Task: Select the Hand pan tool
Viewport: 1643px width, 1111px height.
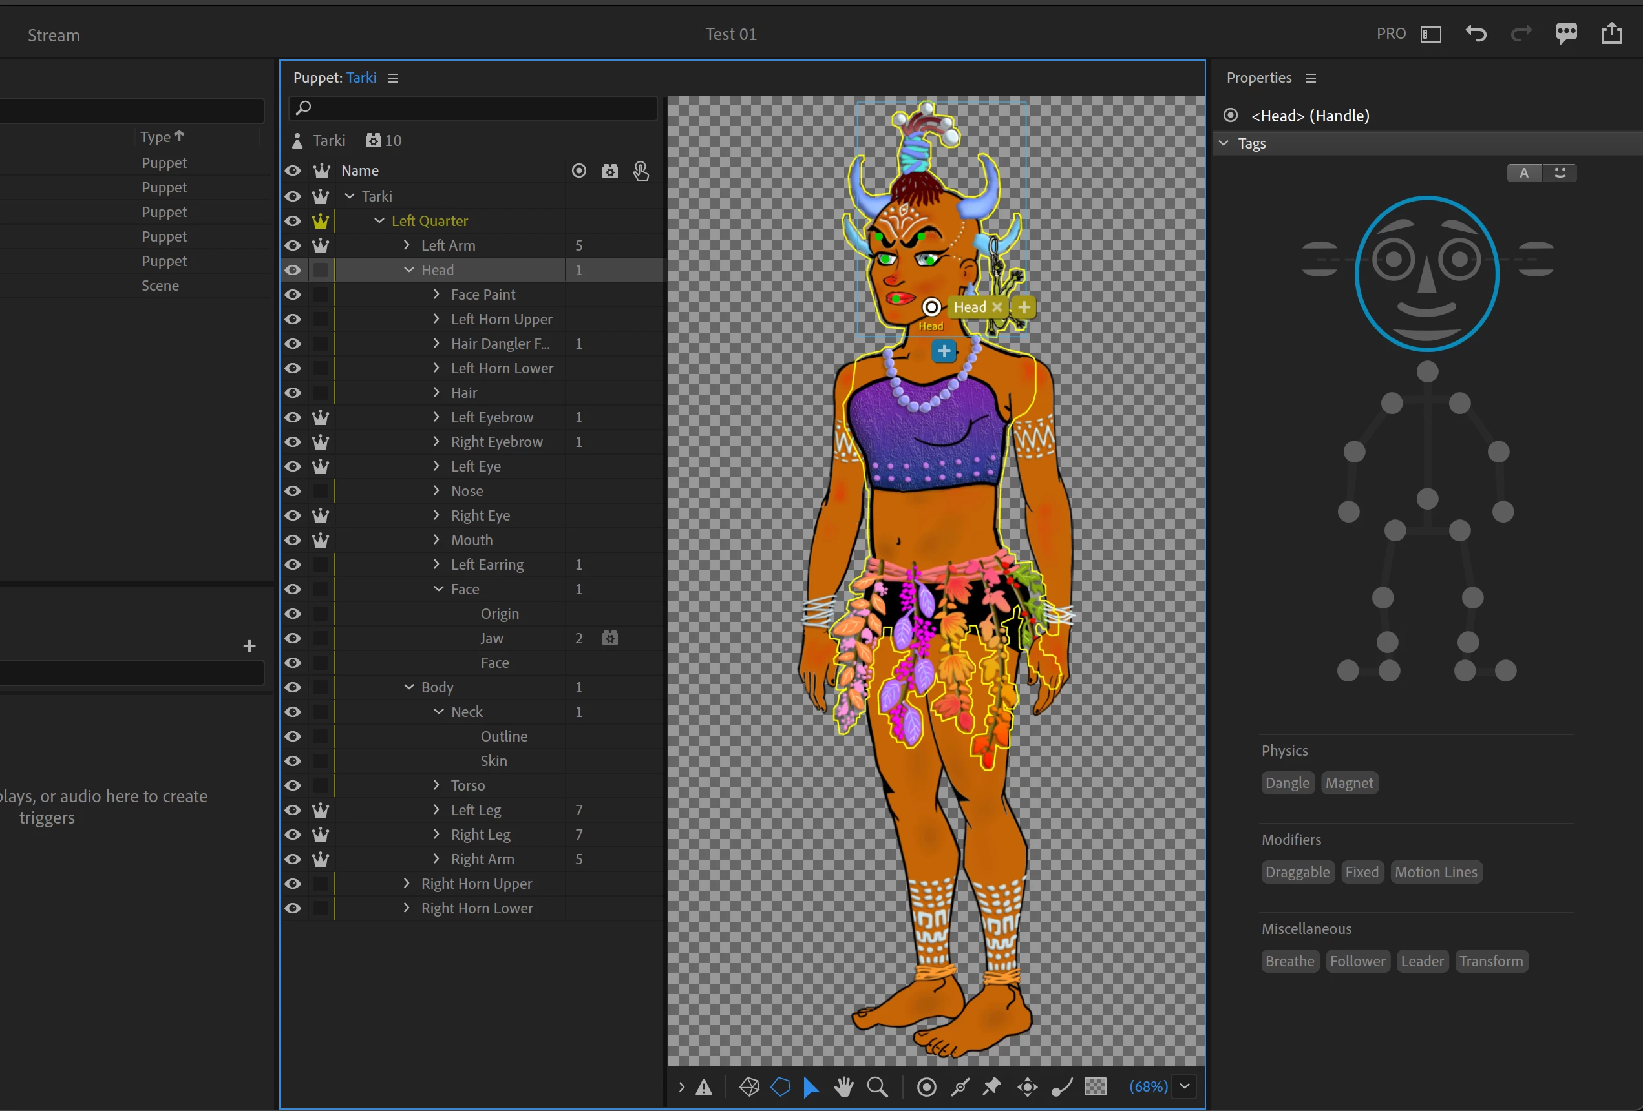Action: (x=843, y=1087)
